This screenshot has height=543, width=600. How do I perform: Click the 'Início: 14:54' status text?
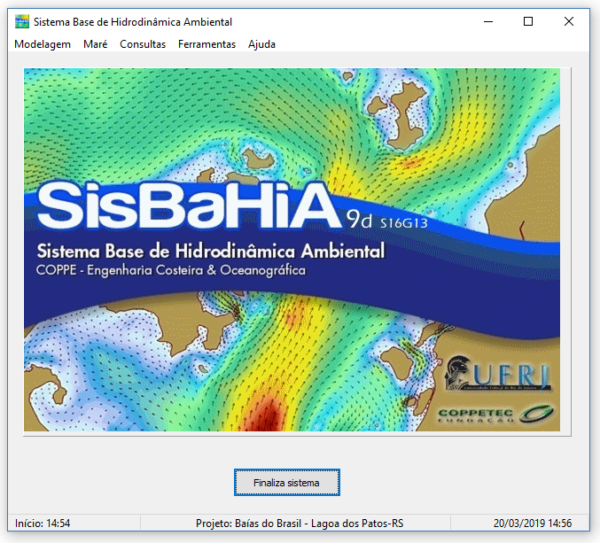tap(43, 524)
